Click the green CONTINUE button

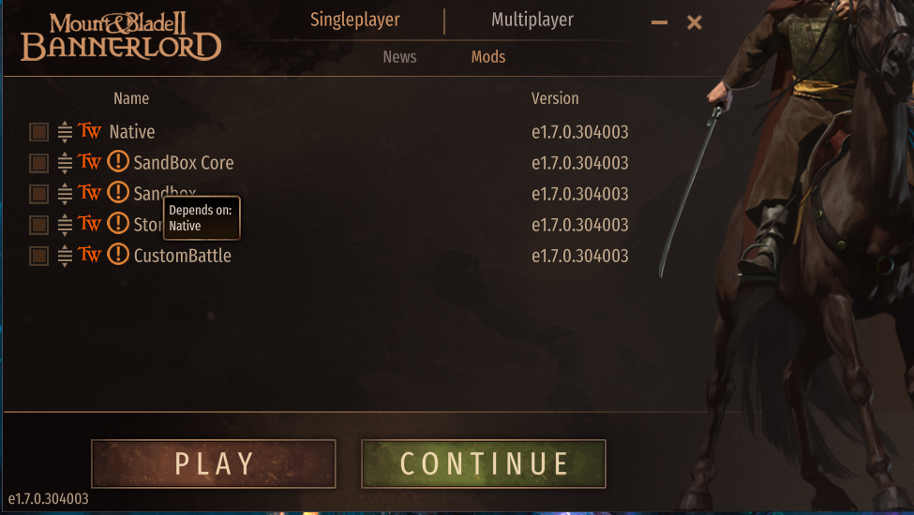coord(483,463)
